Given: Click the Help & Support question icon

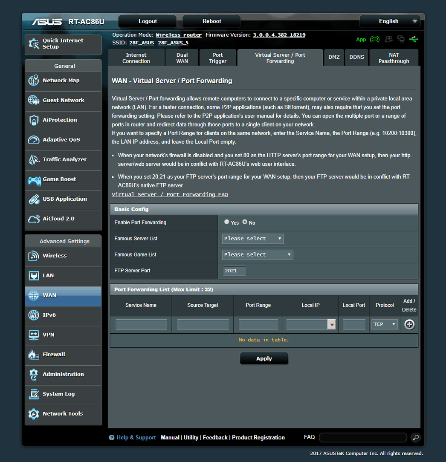Looking at the screenshot, I should (x=111, y=438).
